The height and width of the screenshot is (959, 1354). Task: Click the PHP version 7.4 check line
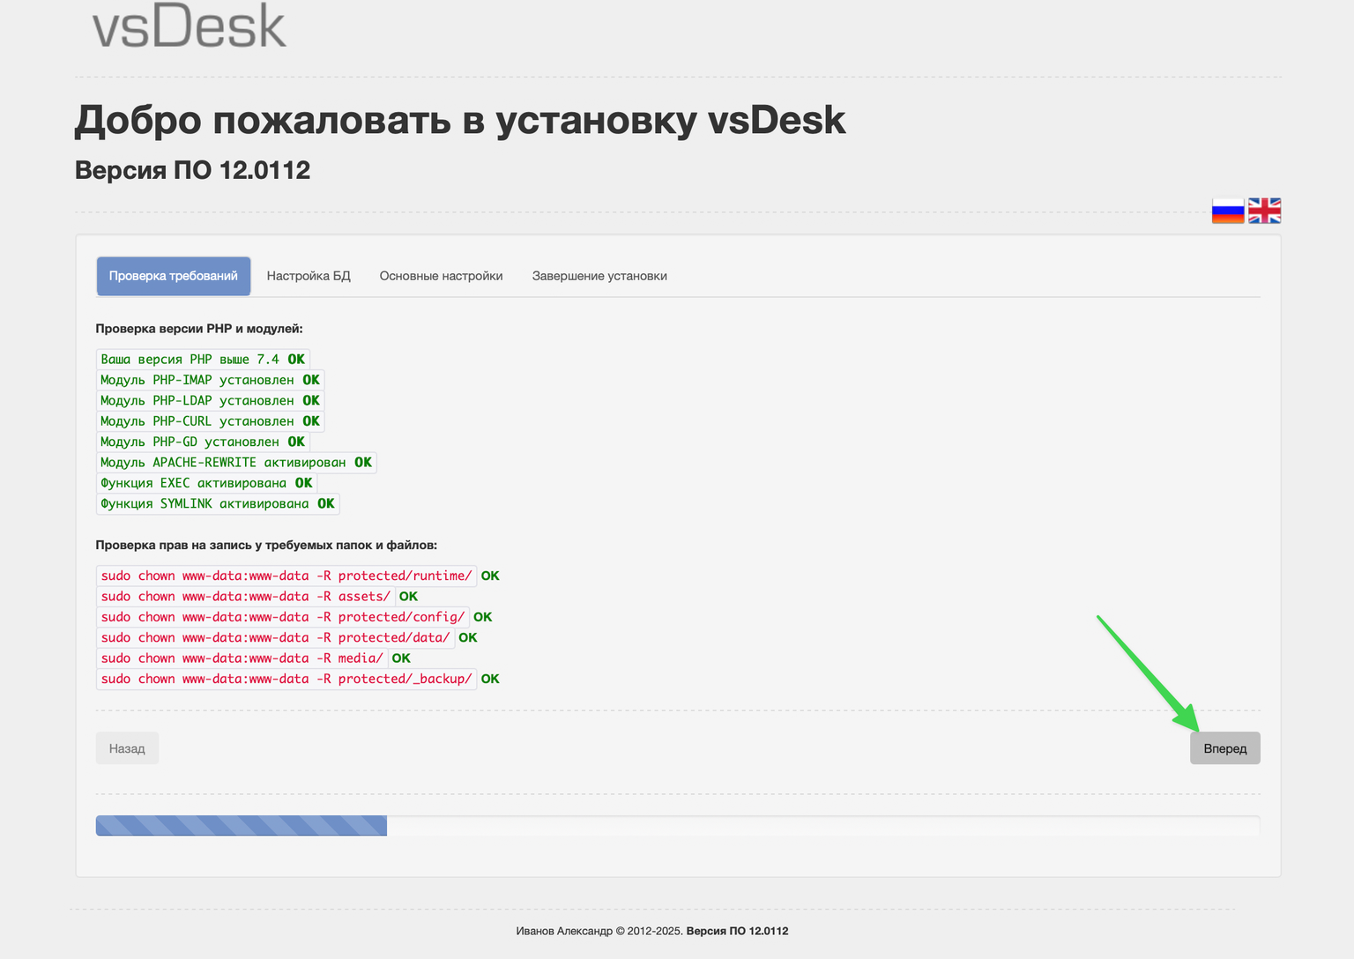(x=202, y=360)
